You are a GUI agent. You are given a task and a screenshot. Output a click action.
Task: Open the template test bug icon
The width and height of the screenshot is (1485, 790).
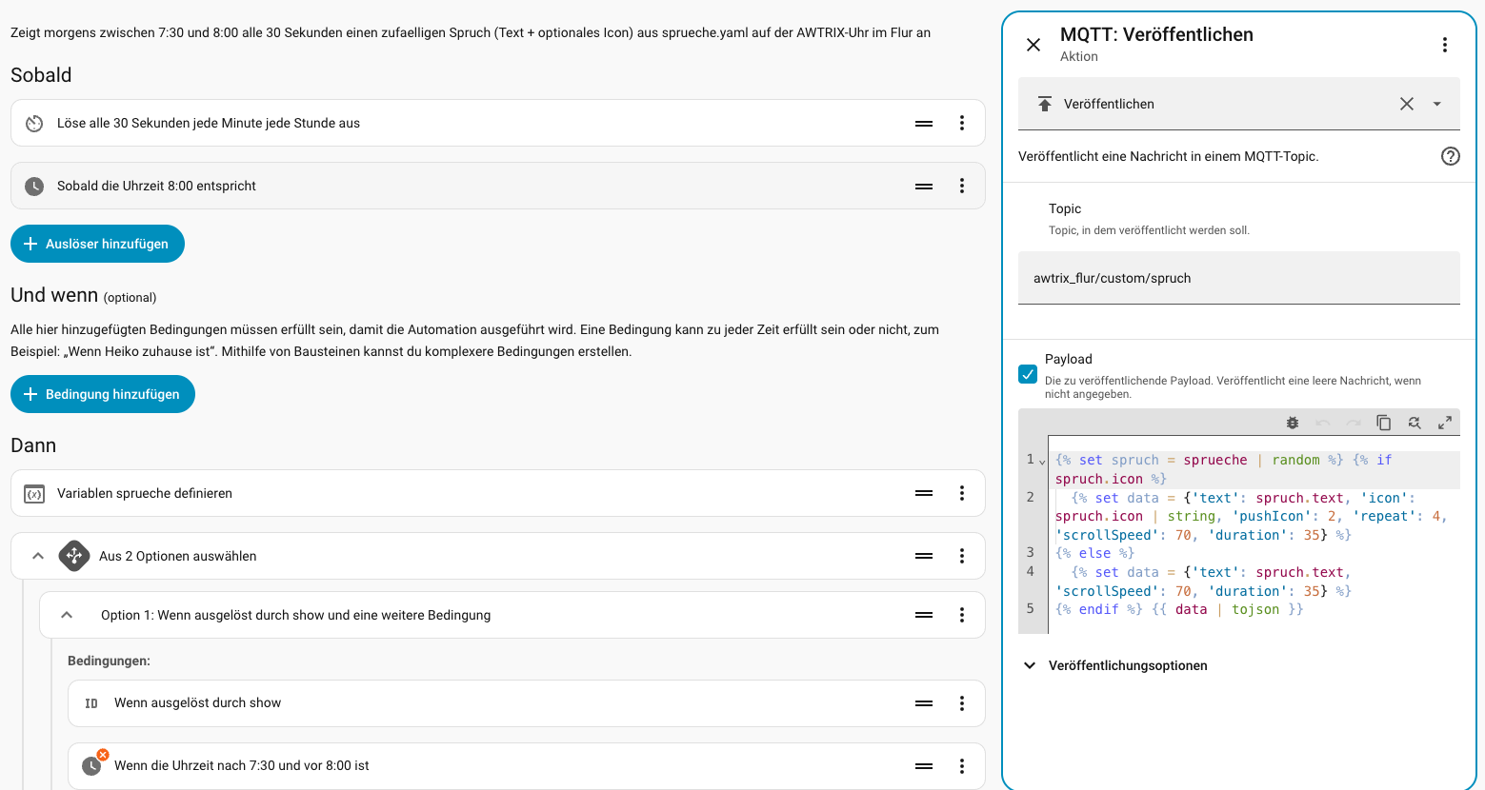1293,423
